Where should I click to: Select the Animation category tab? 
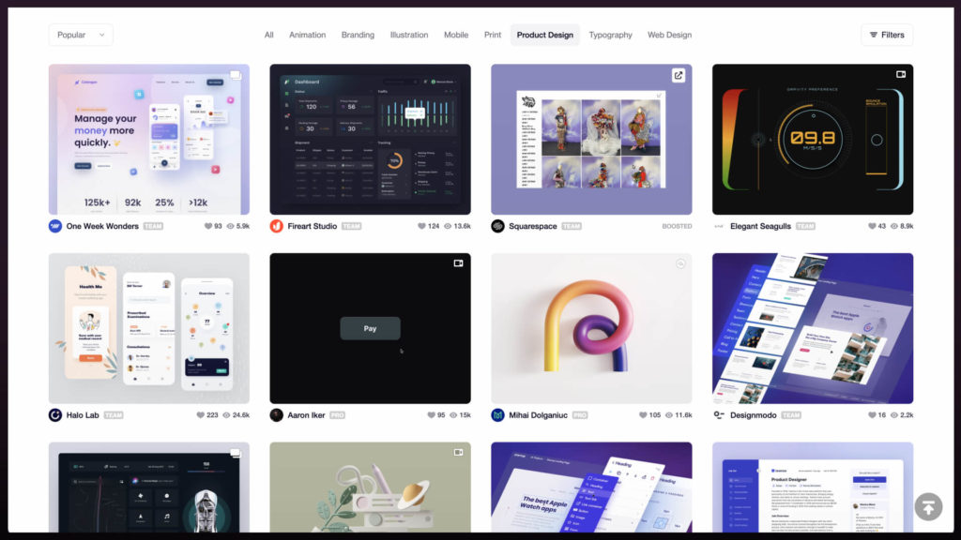(308, 35)
